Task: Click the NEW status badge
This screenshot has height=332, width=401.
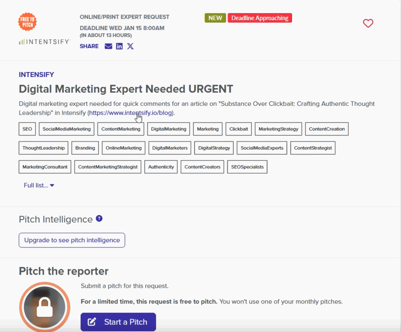Action: (215, 18)
